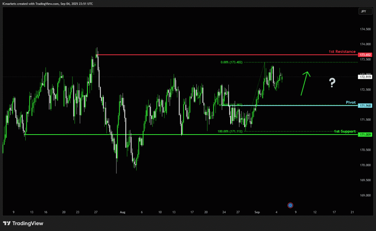Click the Sep date on time axis
Screen dimensions: 376x231
point(257,212)
